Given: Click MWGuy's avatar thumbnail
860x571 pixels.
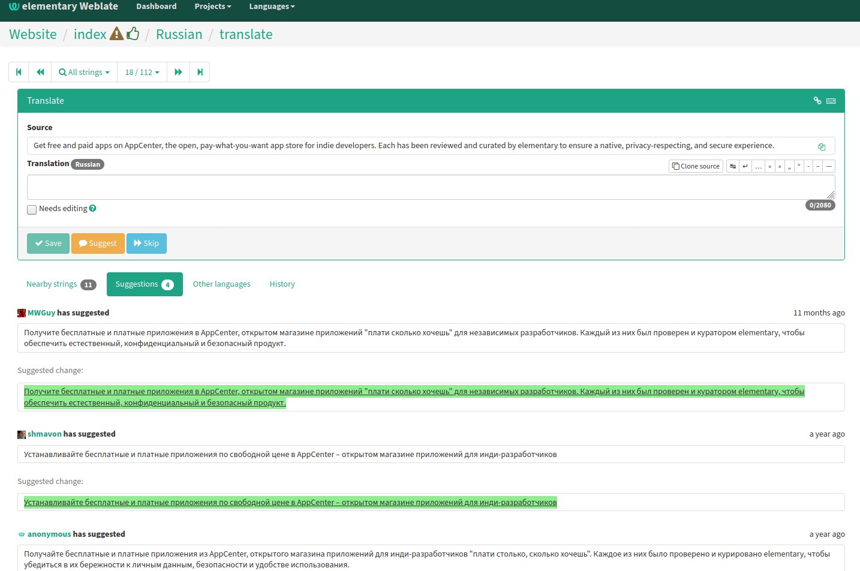Looking at the screenshot, I should tap(22, 313).
